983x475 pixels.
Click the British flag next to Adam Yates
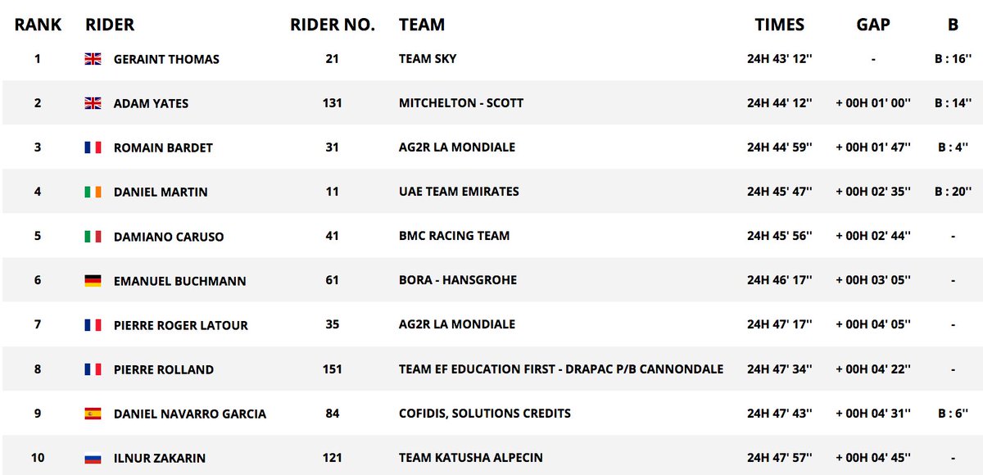[x=93, y=103]
